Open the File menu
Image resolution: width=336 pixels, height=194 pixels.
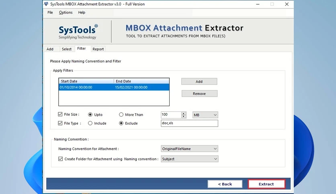pyautogui.click(x=50, y=12)
